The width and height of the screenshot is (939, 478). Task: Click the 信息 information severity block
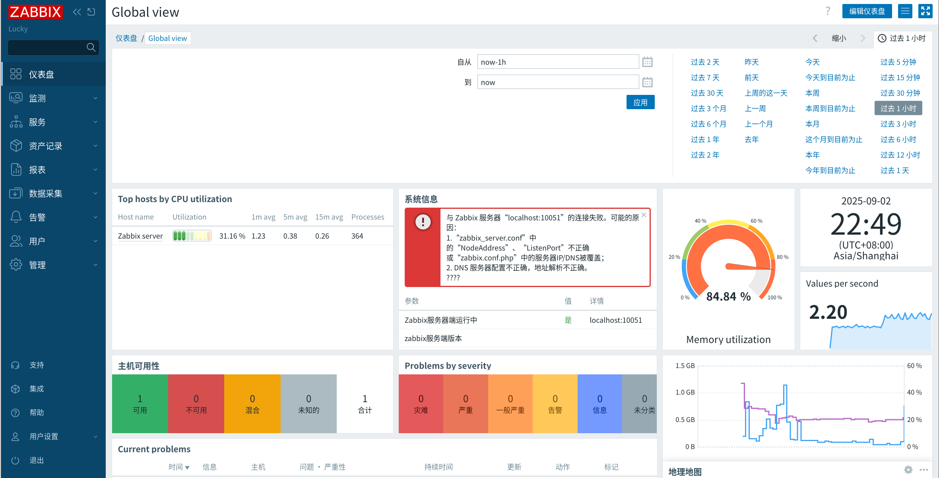(600, 404)
